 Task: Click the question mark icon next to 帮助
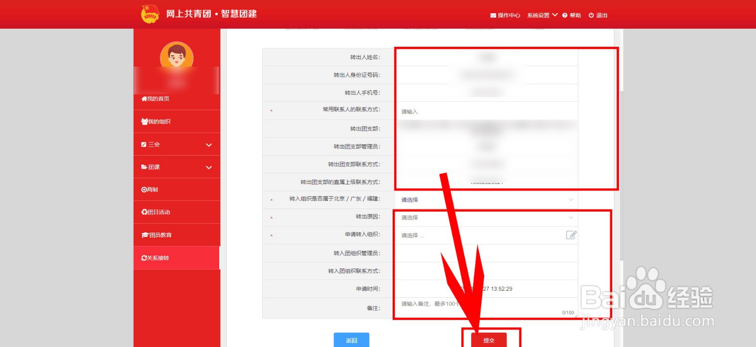(565, 15)
